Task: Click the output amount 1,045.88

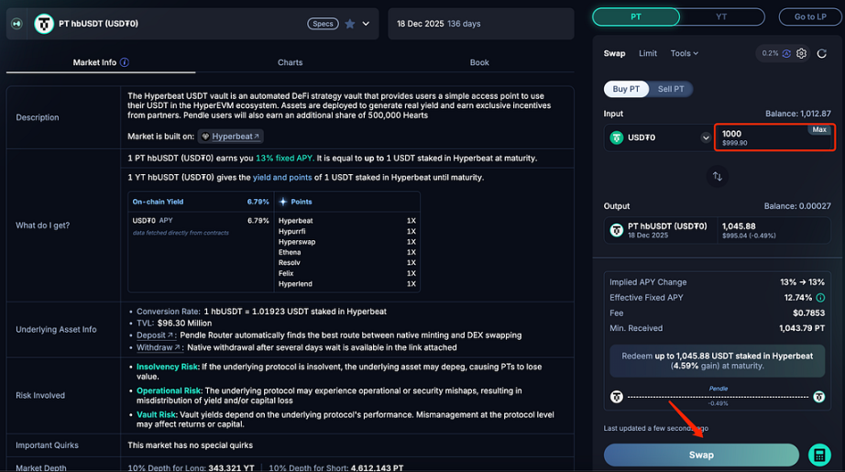Action: click(739, 226)
